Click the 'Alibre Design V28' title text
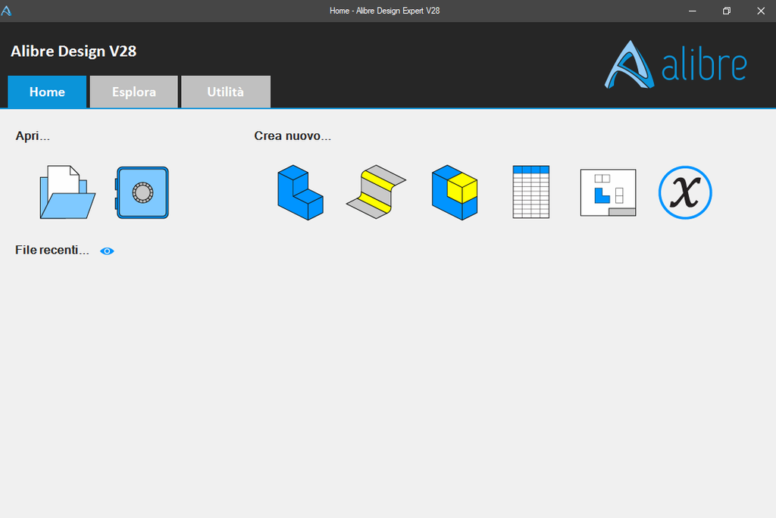The image size is (776, 518). (x=74, y=51)
